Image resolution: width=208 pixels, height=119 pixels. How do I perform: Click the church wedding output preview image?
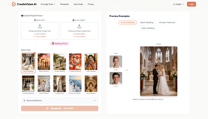(x=159, y=71)
